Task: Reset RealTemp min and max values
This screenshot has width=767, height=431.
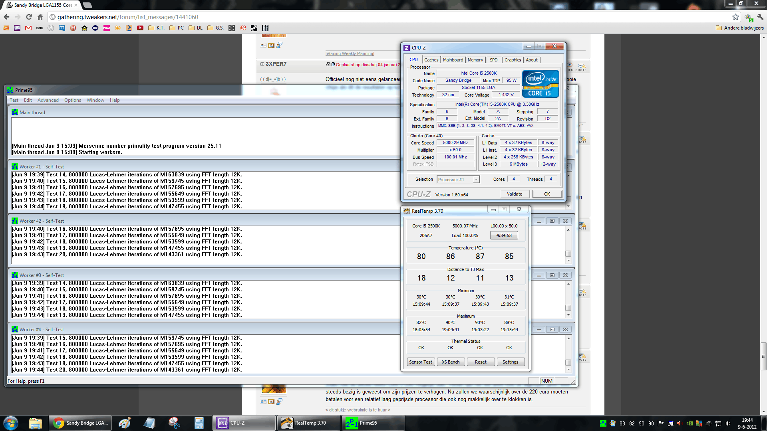Action: tap(481, 362)
